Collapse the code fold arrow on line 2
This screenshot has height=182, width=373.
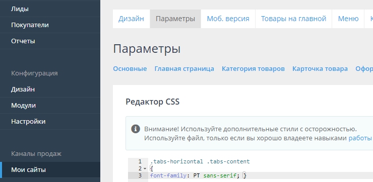tap(145, 169)
